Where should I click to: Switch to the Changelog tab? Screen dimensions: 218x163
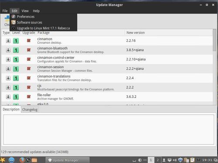pyautogui.click(x=30, y=110)
